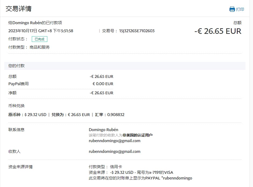
Task: Click the transaction date 2023年10月17日
Action: click(x=23, y=31)
